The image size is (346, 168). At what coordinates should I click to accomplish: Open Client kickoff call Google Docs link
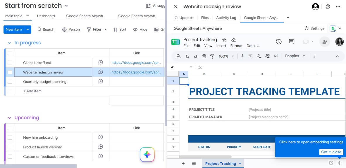[136, 62]
